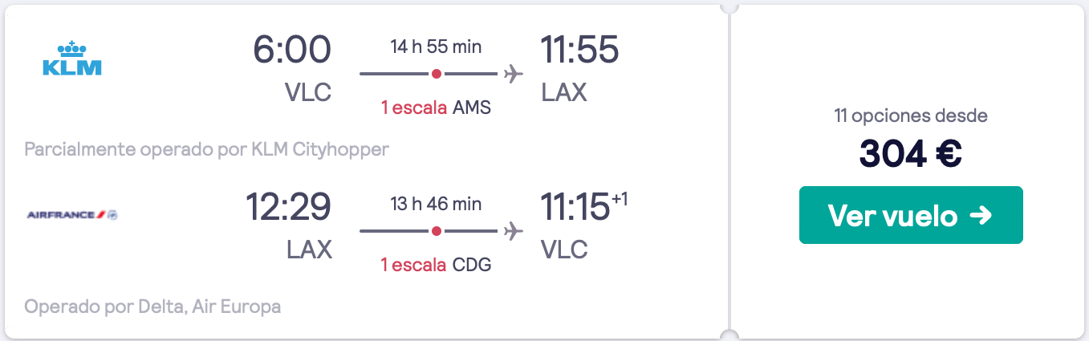Click the '11 opciones desde' text
Image resolution: width=1089 pixels, height=341 pixels.
pyautogui.click(x=911, y=116)
